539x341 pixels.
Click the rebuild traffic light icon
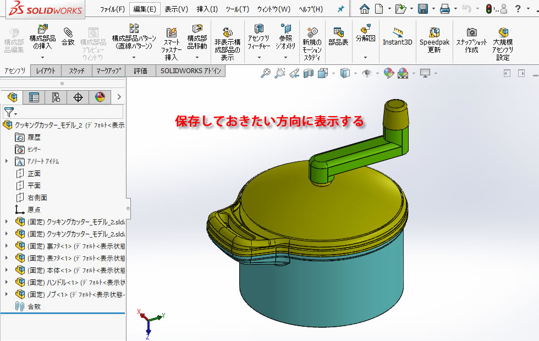pyautogui.click(x=489, y=9)
